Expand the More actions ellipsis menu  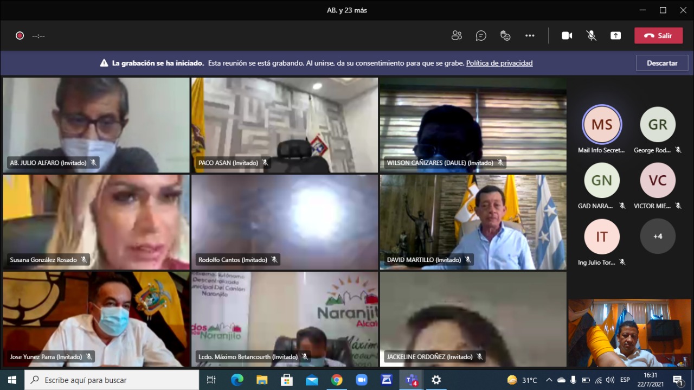click(x=530, y=36)
